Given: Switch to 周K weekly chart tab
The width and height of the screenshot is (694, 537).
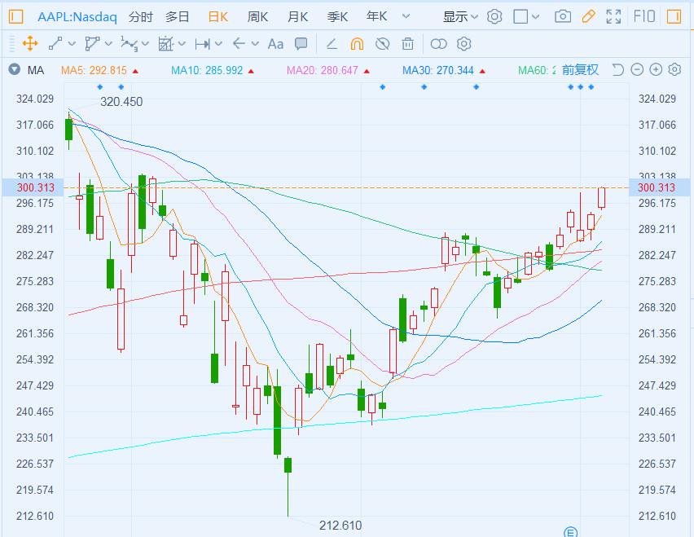Looking at the screenshot, I should tap(258, 16).
